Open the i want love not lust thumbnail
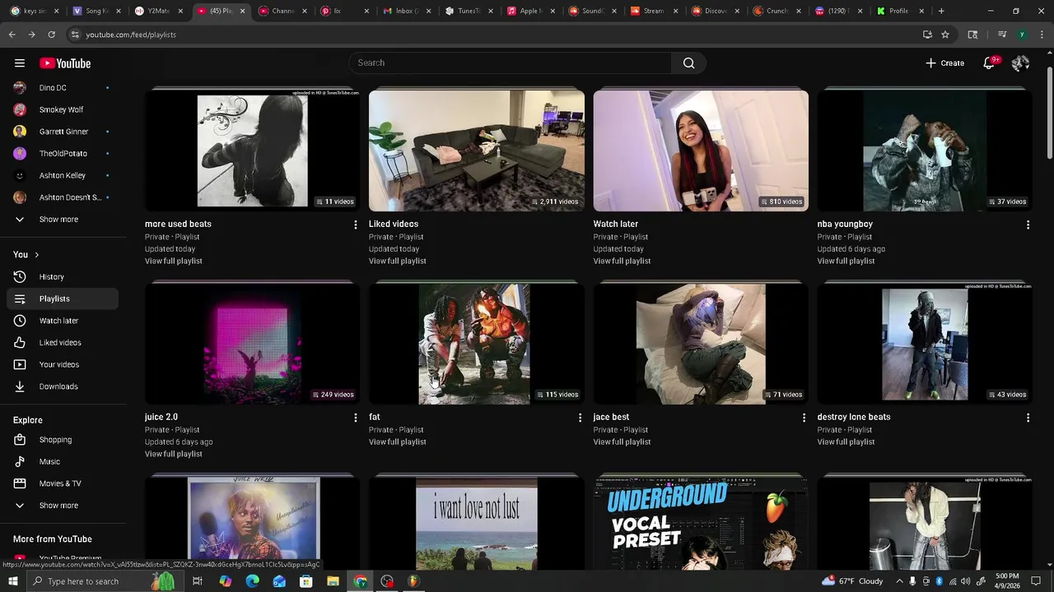The width and height of the screenshot is (1054, 592). [x=477, y=523]
